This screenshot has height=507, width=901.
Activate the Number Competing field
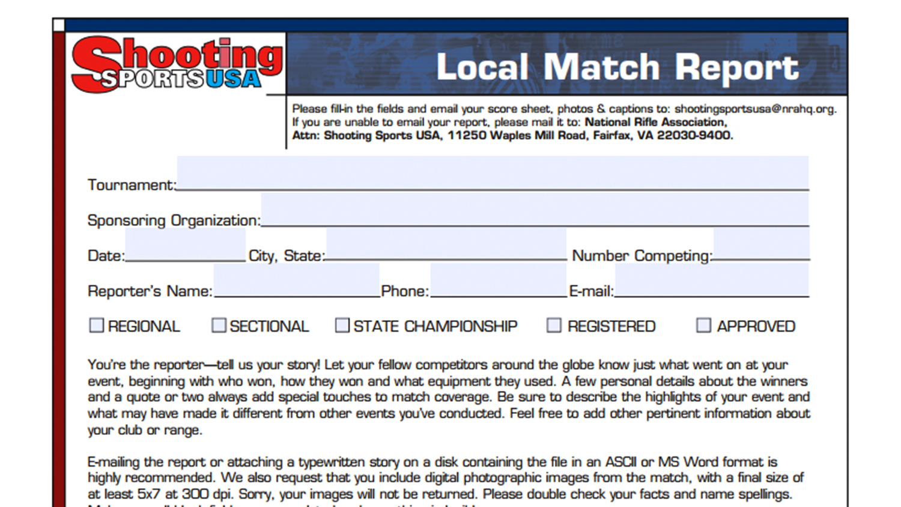point(761,244)
